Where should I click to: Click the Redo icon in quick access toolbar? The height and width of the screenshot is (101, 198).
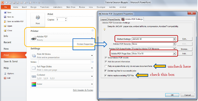39,3
